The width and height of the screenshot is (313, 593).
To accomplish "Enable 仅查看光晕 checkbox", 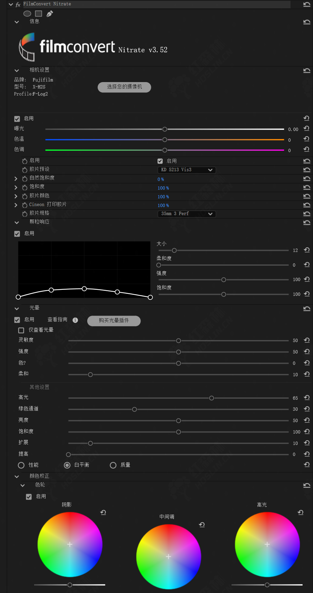I will tap(21, 330).
